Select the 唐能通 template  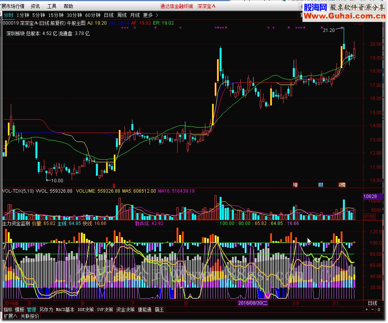(144, 310)
